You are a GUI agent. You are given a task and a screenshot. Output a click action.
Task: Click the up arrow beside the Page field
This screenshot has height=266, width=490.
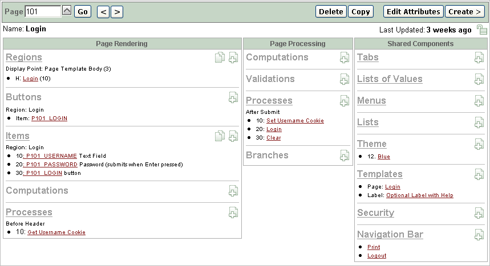(67, 11)
